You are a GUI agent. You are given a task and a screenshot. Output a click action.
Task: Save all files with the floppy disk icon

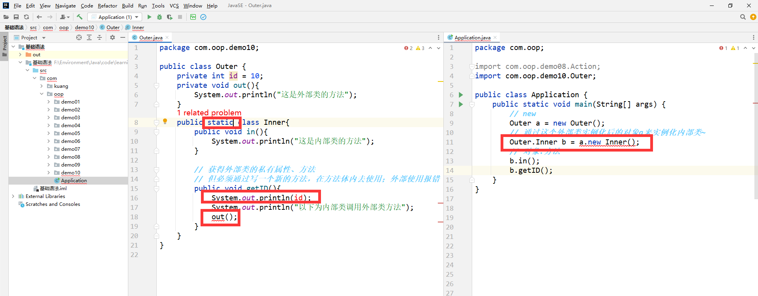[x=16, y=17]
